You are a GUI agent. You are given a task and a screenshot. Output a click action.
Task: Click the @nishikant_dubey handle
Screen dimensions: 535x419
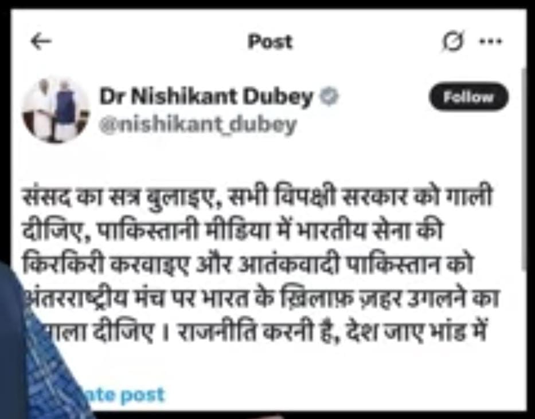click(x=198, y=125)
